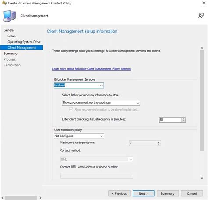Click the vertical scrollbar thumb
This screenshot has width=208, height=200.
202,100
